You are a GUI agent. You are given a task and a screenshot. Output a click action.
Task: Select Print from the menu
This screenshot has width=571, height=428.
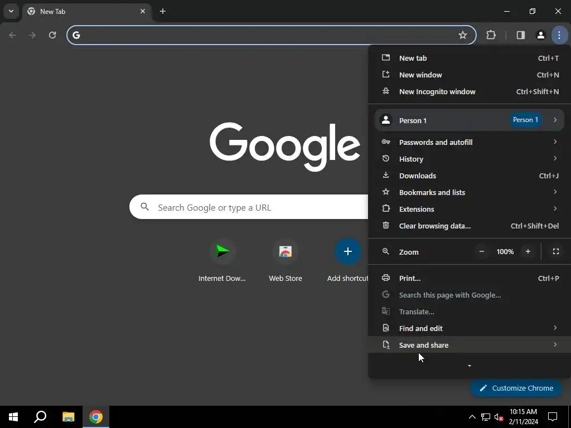pyautogui.click(x=470, y=279)
